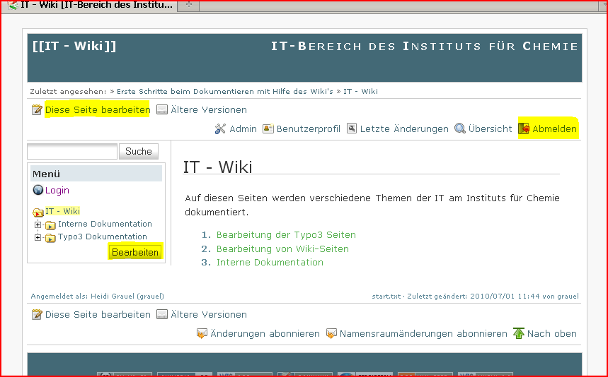Click the top 'Ältere Versionen' icon
Screen dimensions: 608x377
tap(162, 110)
